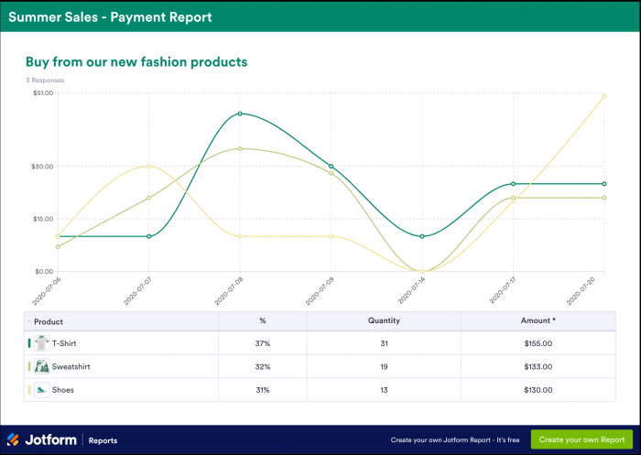Click the Shoes product thumbnail
Screen dimensions: 641x455
coord(42,390)
